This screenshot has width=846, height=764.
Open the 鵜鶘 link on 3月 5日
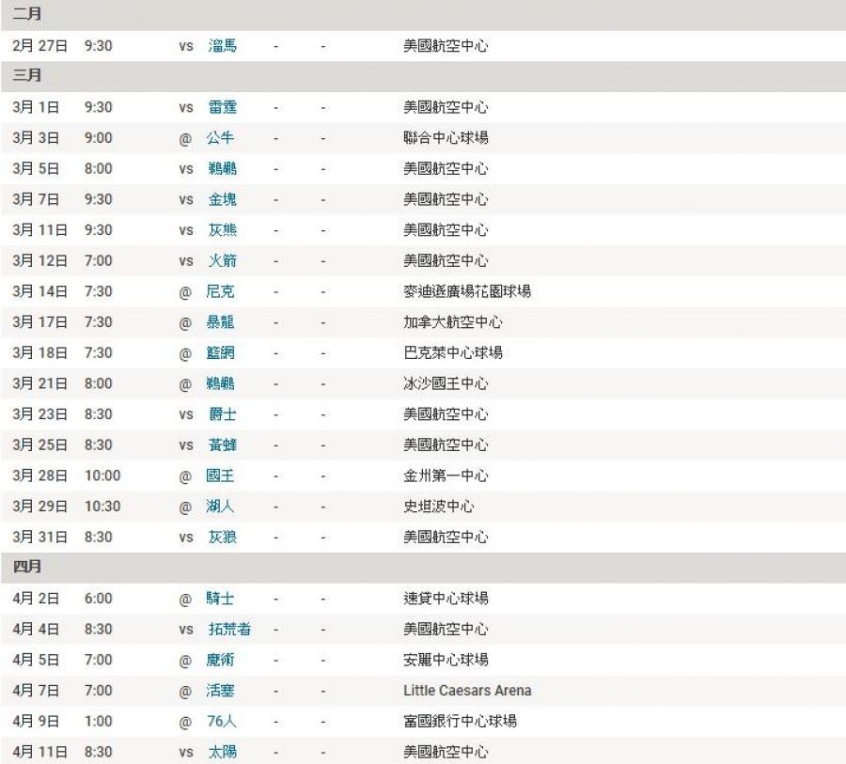coord(222,169)
